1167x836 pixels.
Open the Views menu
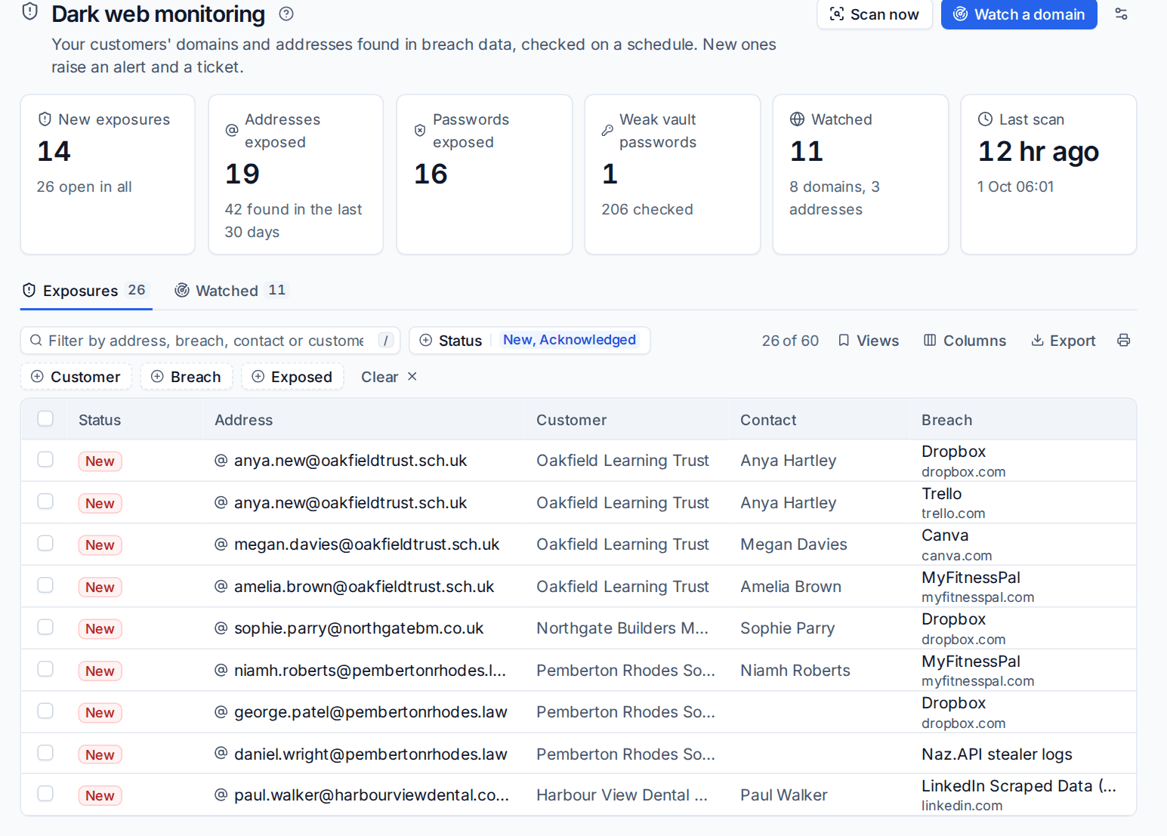coord(869,341)
